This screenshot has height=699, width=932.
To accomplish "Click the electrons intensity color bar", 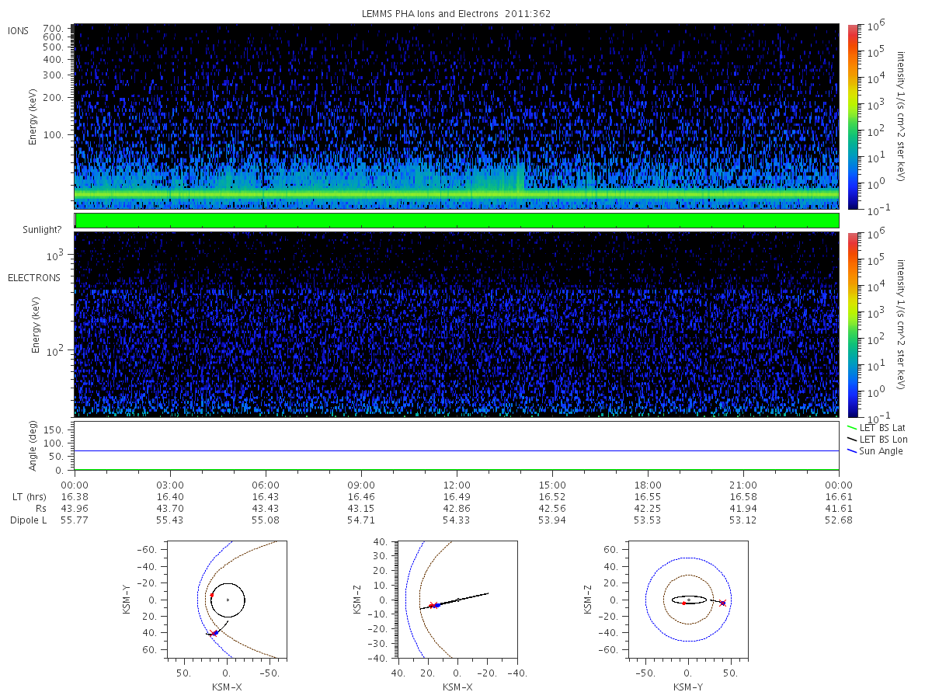I will coord(852,324).
